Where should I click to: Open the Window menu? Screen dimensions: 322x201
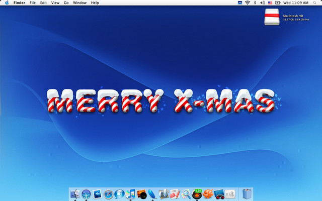79,3
